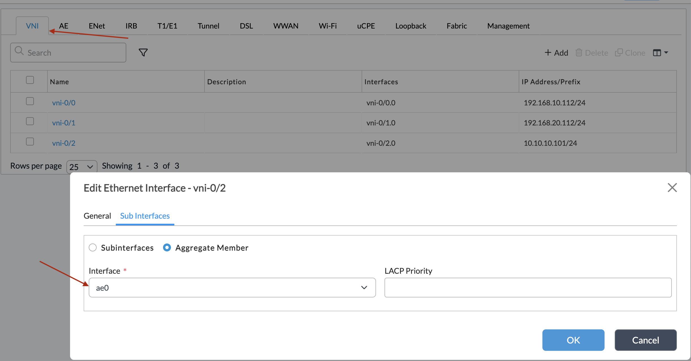Open the column layout selector icon
691x361 pixels.
[x=660, y=53]
